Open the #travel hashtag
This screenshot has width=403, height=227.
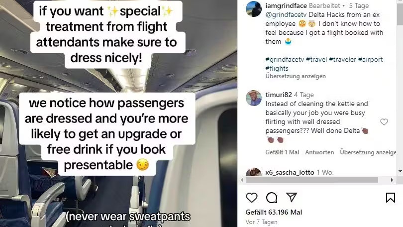316,59
